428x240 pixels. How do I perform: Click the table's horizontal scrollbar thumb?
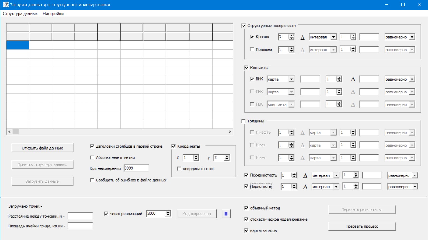(x=16, y=132)
